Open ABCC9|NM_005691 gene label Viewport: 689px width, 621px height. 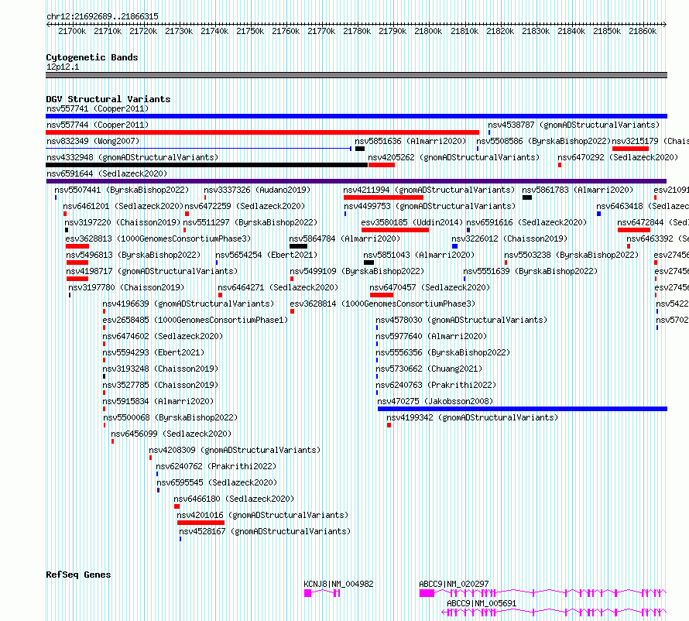click(482, 603)
